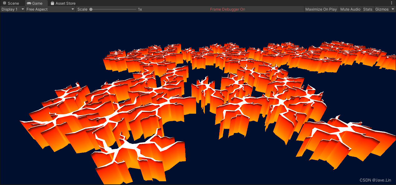Open the Display 1 dropdown
This screenshot has width=396, height=185.
click(12, 9)
